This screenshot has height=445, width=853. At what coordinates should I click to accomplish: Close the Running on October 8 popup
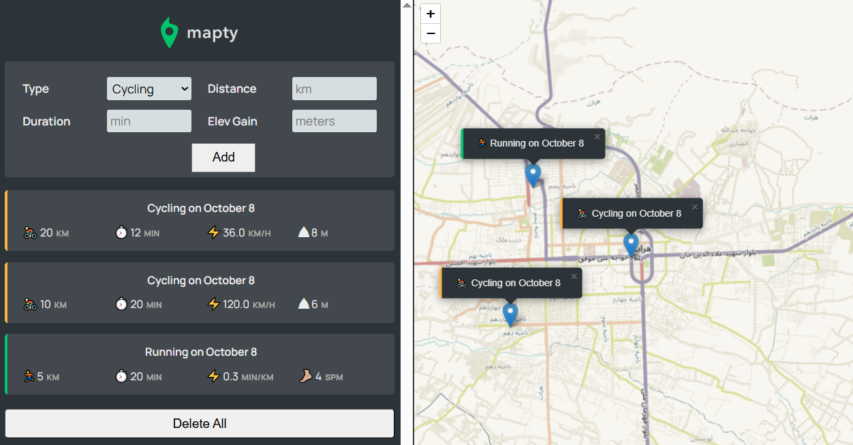coord(598,137)
